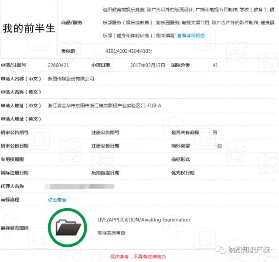Click the red disclaimer 仅供参考，不具有法律效力
279x262 pixels.
[x=138, y=257]
